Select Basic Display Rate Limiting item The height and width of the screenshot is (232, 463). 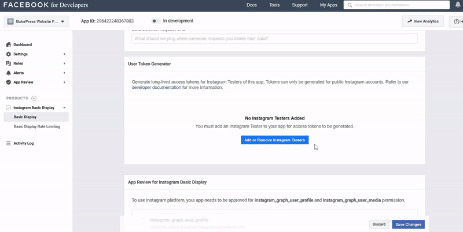coord(37,126)
